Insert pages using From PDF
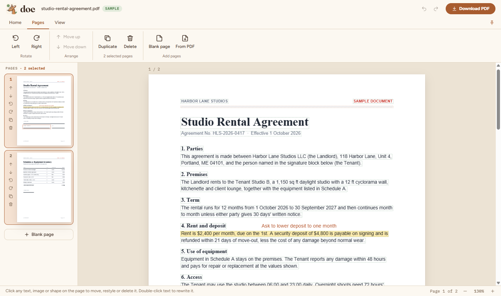The height and width of the screenshot is (296, 501). click(185, 42)
